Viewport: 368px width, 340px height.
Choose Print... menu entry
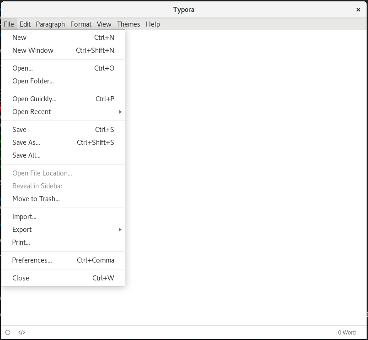point(63,242)
